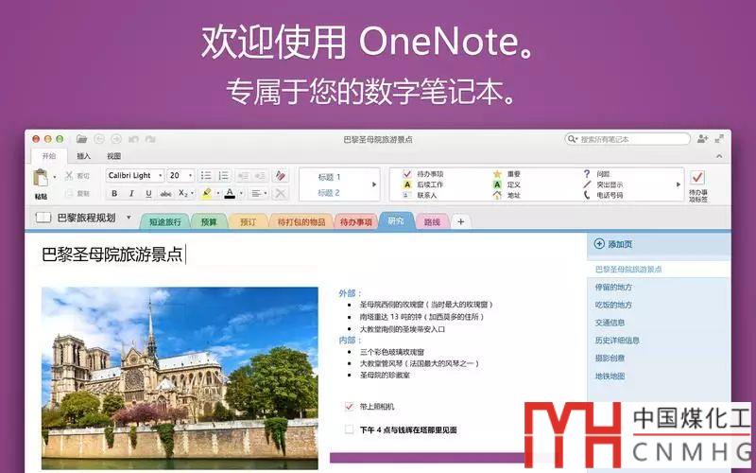Open the 预算 section tab
The height and width of the screenshot is (473, 756).
tap(209, 222)
